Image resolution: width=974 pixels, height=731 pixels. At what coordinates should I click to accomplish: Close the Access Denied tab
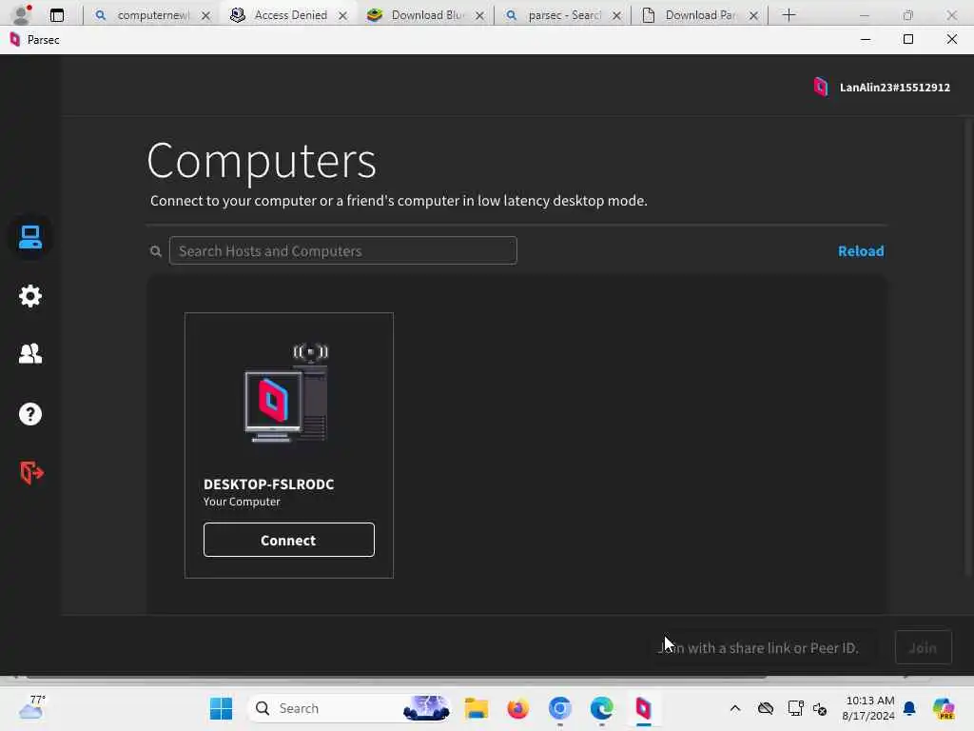click(342, 15)
